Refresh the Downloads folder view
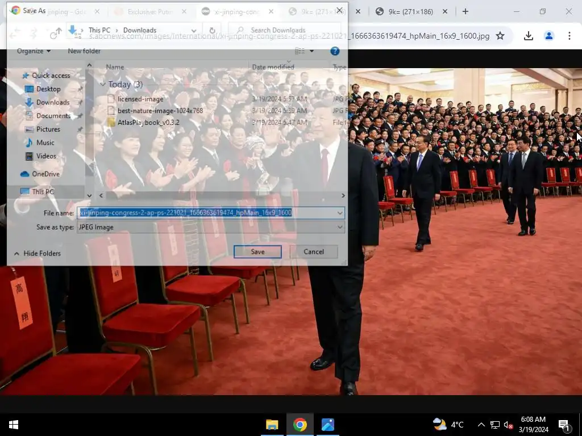The image size is (582, 436). [213, 31]
